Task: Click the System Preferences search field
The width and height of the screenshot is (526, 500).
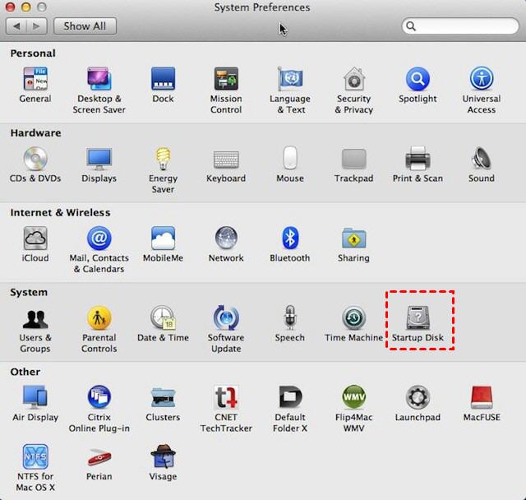Action: [460, 26]
